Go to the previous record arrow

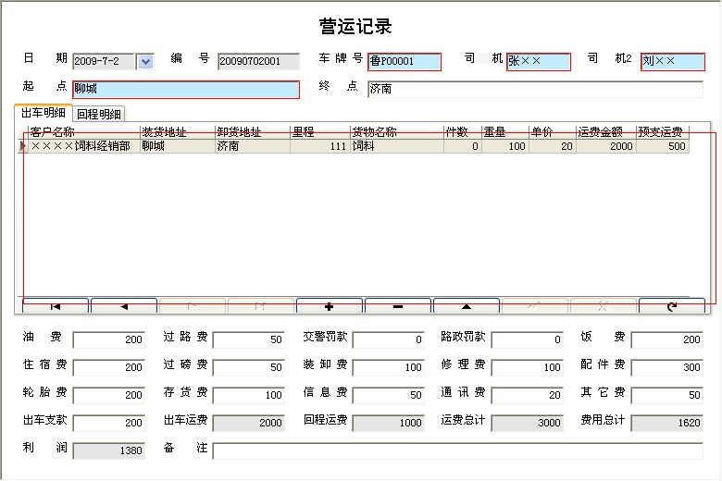click(124, 305)
